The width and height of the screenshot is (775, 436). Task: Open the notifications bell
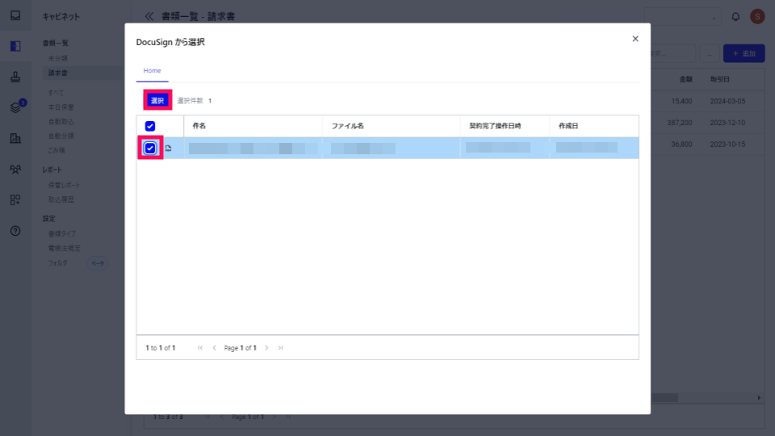735,17
